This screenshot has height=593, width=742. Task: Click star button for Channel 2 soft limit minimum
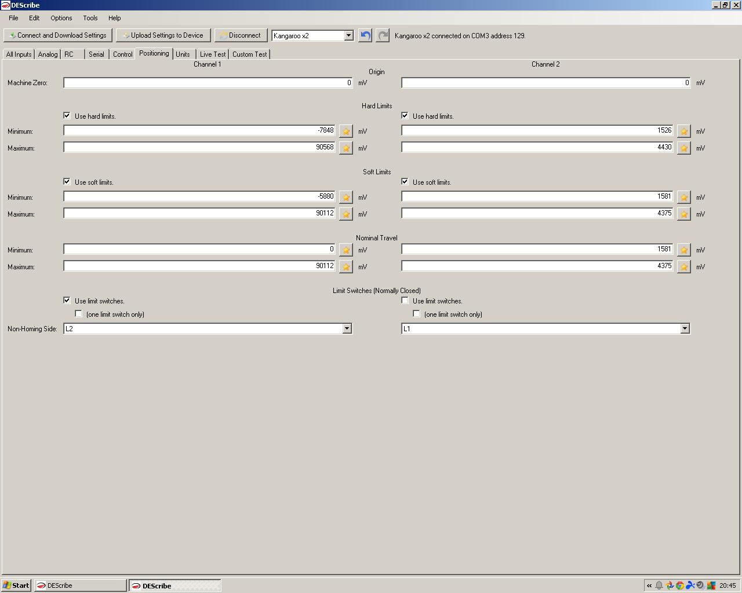[x=684, y=197]
